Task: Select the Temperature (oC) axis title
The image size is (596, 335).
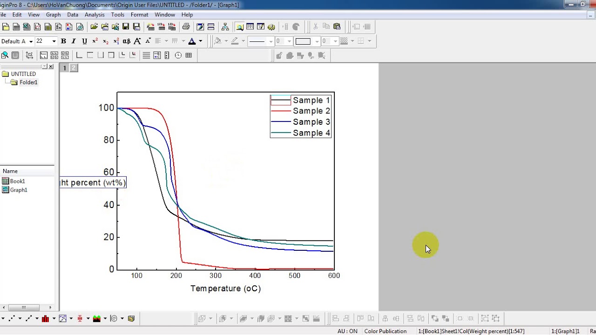Action: point(225,288)
